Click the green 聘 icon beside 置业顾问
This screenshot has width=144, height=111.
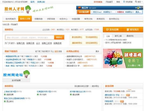5,101
